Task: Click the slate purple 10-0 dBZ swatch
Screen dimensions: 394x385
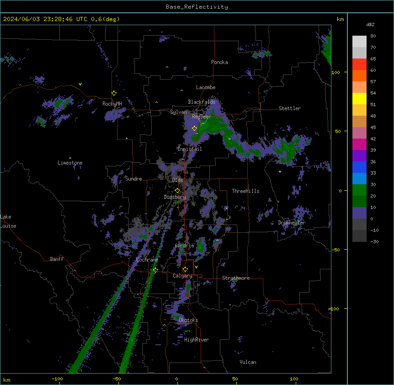Action: pos(359,213)
